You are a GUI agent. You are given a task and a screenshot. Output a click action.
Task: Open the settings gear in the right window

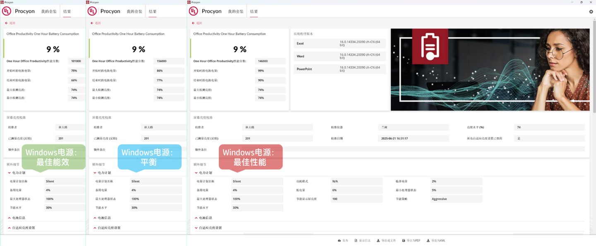[x=591, y=12]
